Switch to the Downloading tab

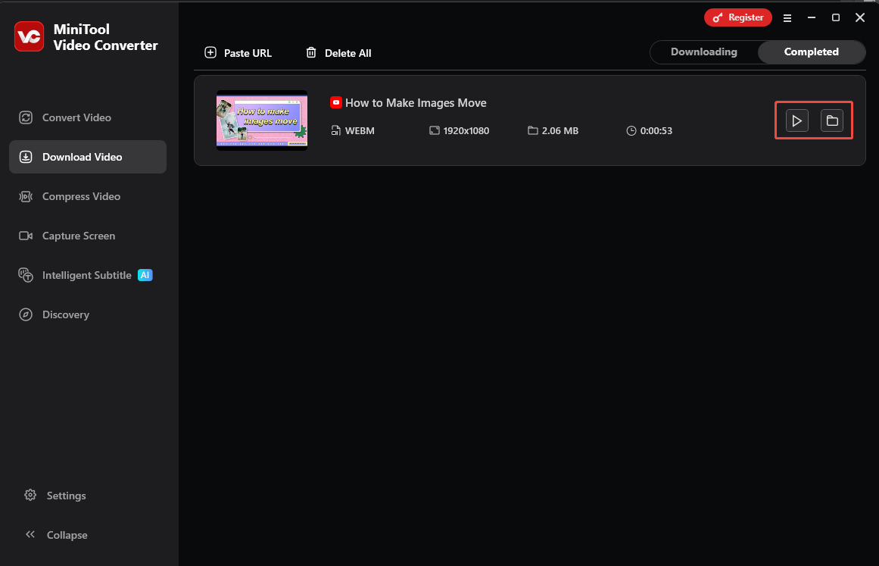coord(703,52)
